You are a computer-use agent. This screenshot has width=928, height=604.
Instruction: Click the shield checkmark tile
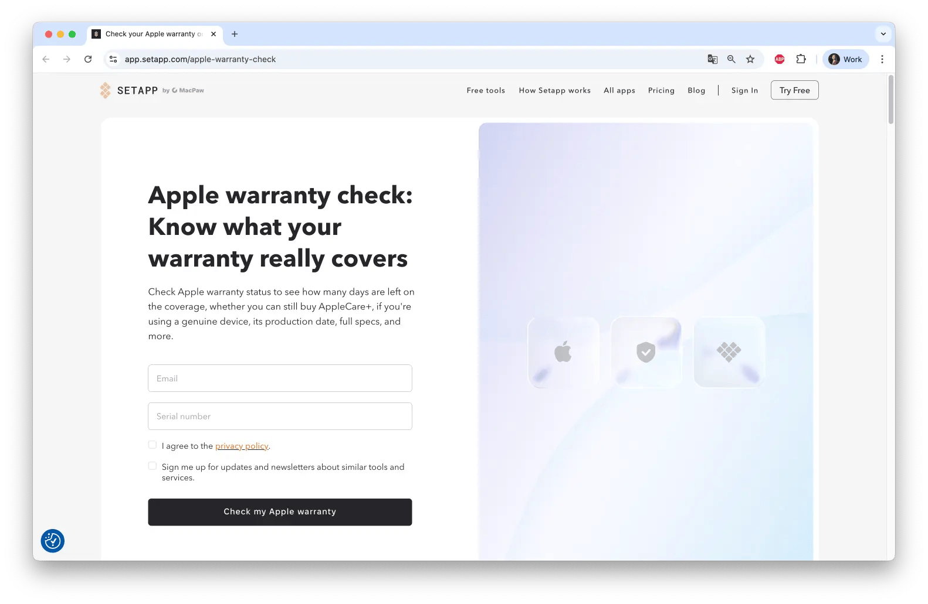(646, 352)
